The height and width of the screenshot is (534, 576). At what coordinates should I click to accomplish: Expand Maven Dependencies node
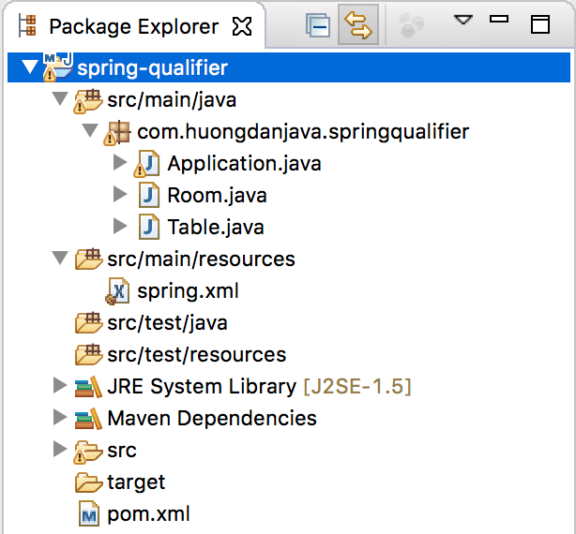coord(60,417)
